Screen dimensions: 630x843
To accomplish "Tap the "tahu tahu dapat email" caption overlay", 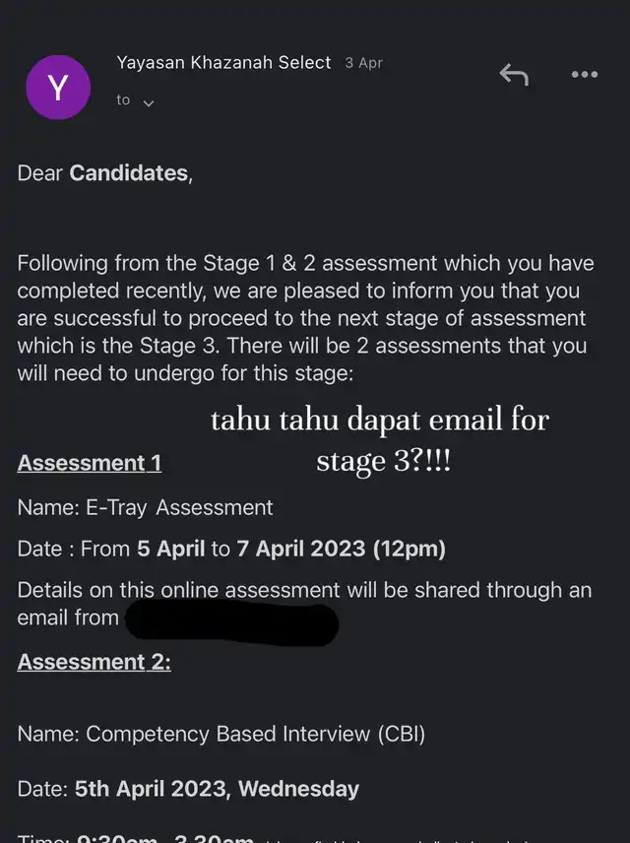I will click(380, 440).
